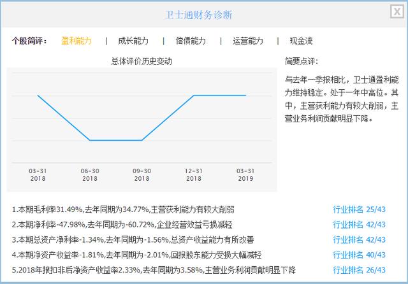Screen dimensions: 408x284
Task: Click 行业排名 25/43 link
Action: pyautogui.click(x=359, y=209)
